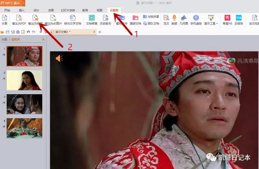Screen dimensions: 259x169
Task: Select slide 4 thumbnail
Action: [x=25, y=128]
